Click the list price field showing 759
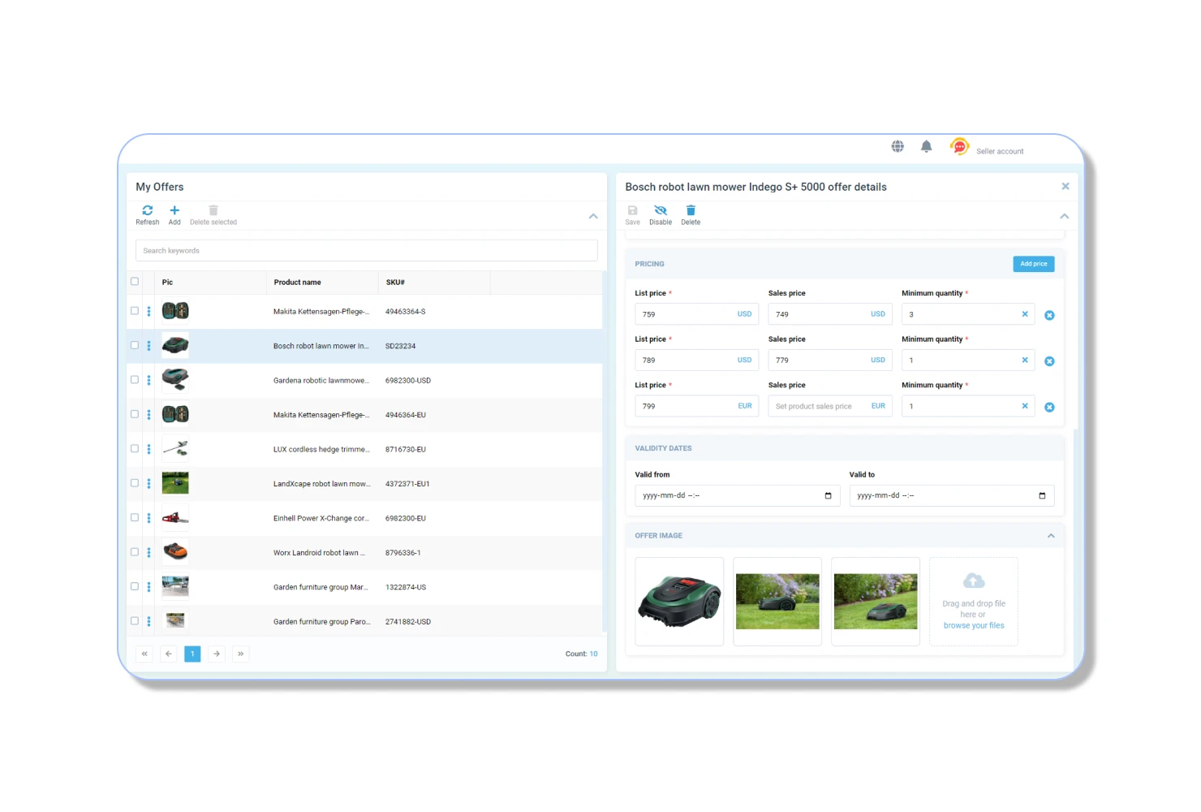The width and height of the screenshot is (1201, 812). click(696, 314)
